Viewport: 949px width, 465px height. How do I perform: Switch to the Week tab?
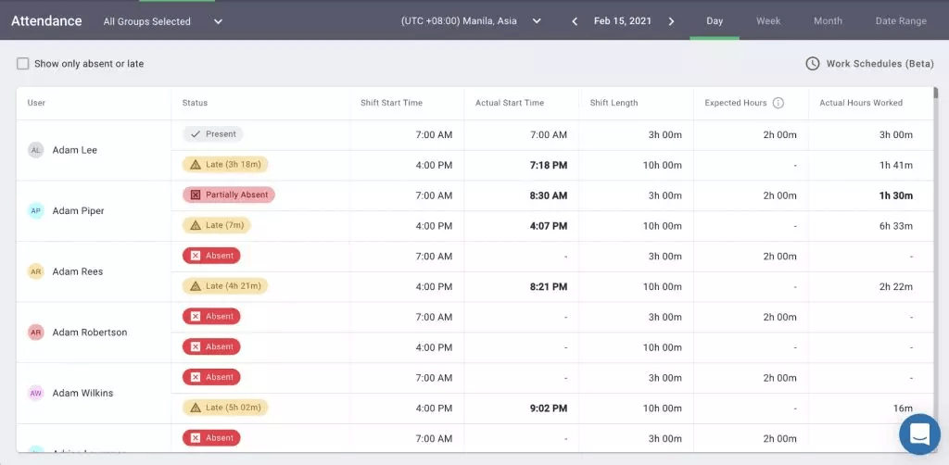[767, 21]
